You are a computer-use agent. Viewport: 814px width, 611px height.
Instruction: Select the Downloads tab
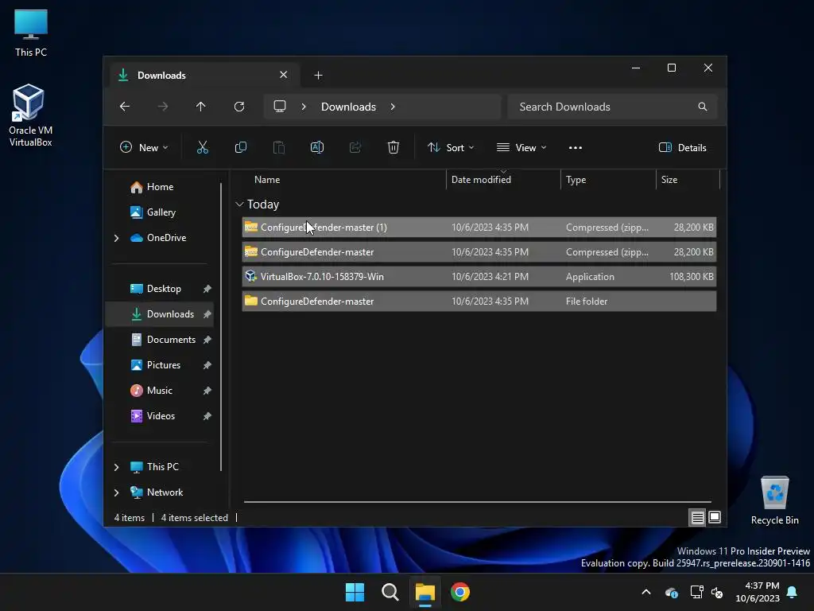[204, 76]
